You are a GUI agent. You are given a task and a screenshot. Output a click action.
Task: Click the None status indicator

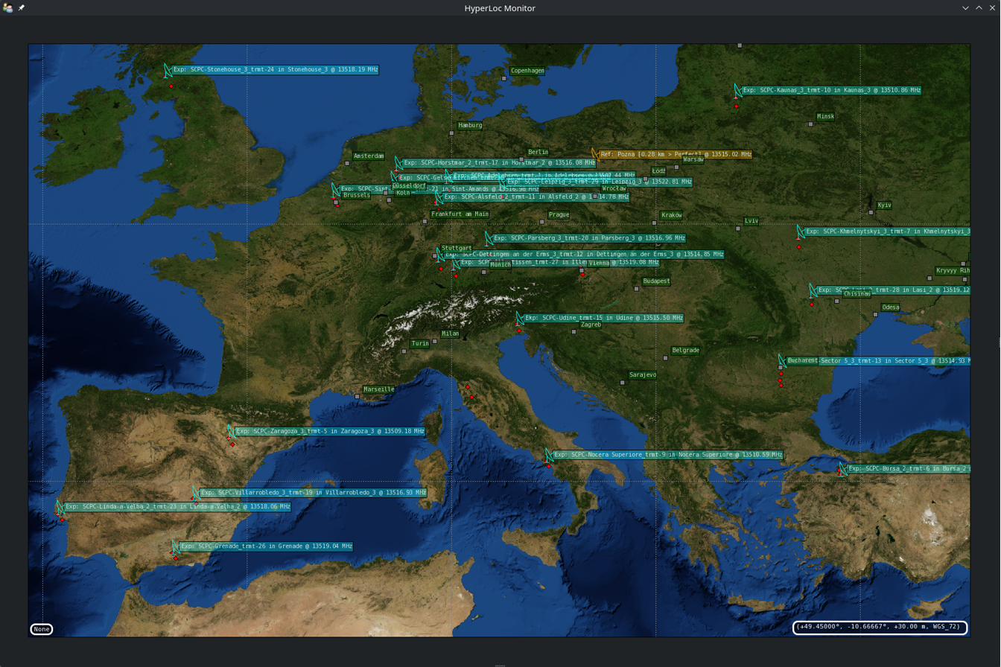pos(42,629)
